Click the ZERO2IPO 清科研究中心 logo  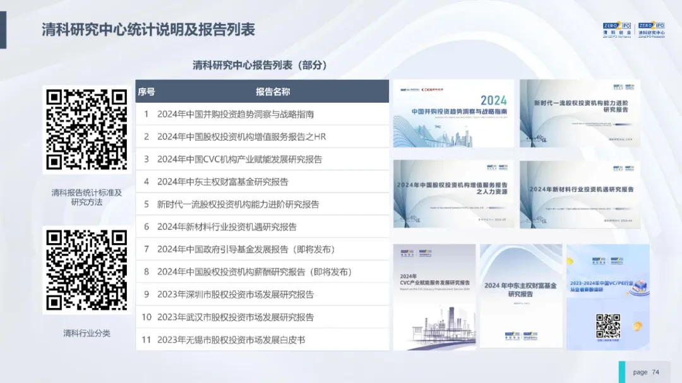pyautogui.click(x=652, y=30)
